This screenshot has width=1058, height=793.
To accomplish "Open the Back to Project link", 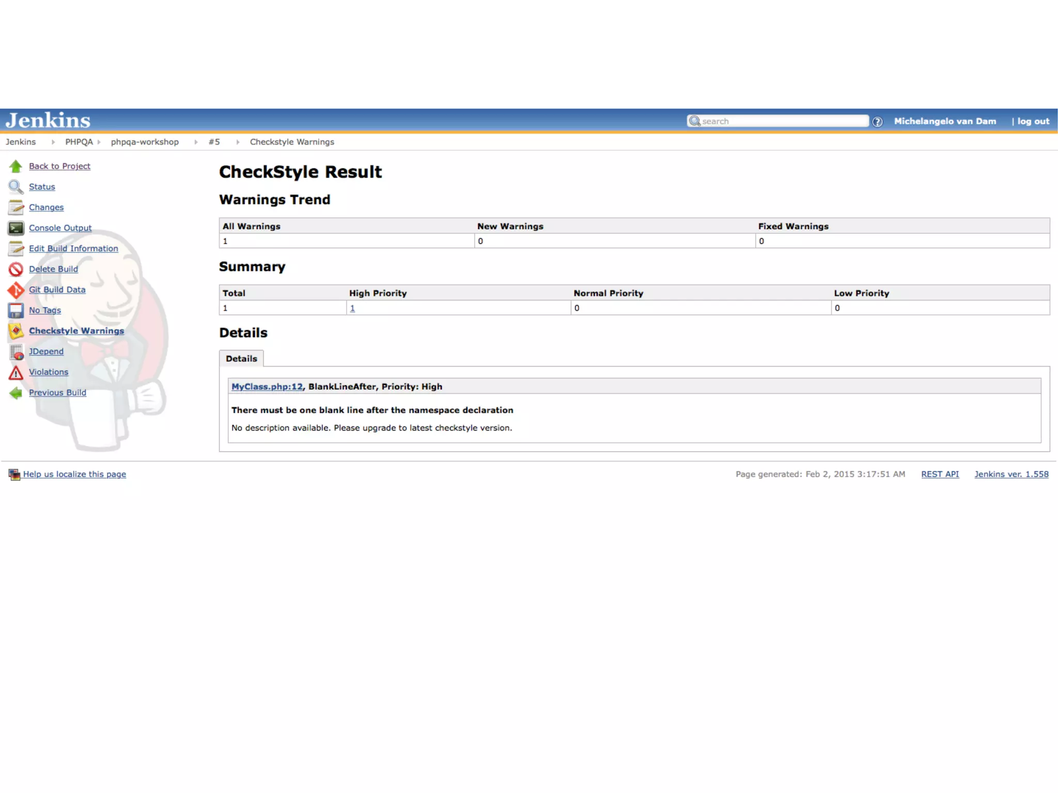I will [59, 166].
